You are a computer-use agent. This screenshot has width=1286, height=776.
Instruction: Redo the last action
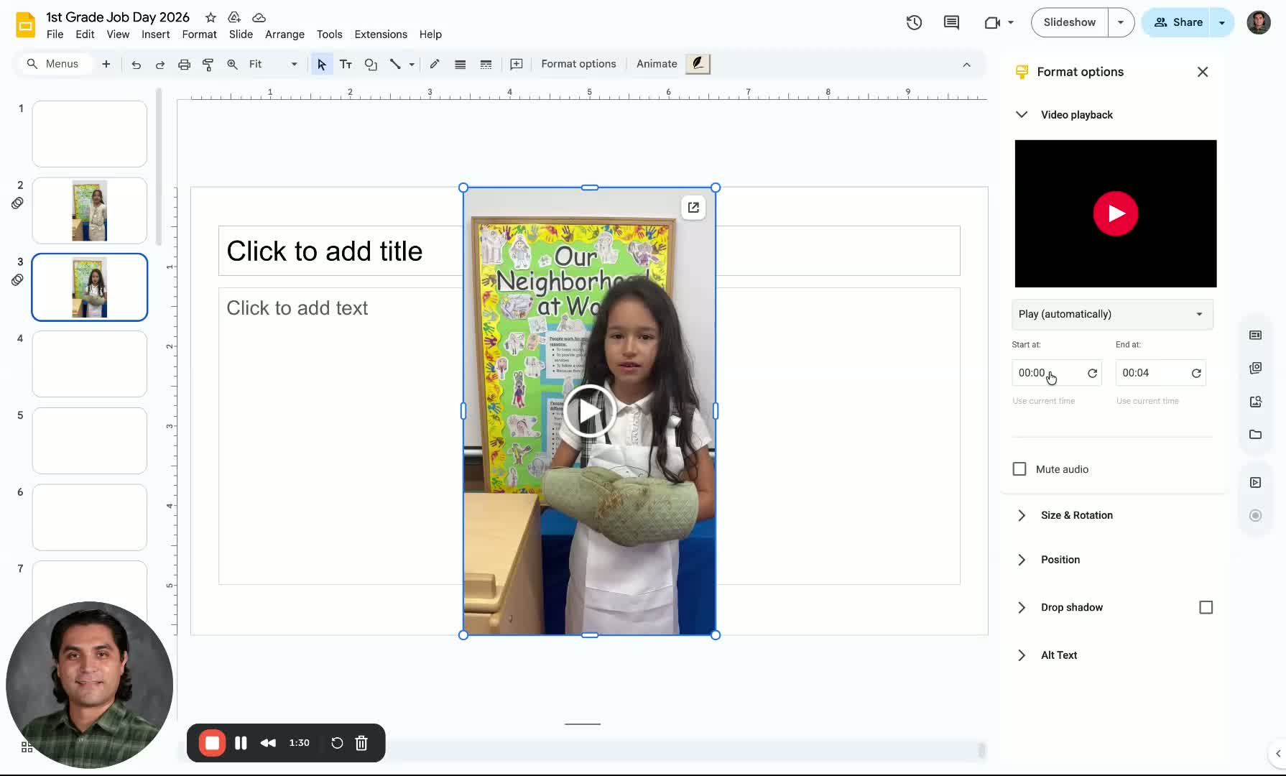[160, 64]
